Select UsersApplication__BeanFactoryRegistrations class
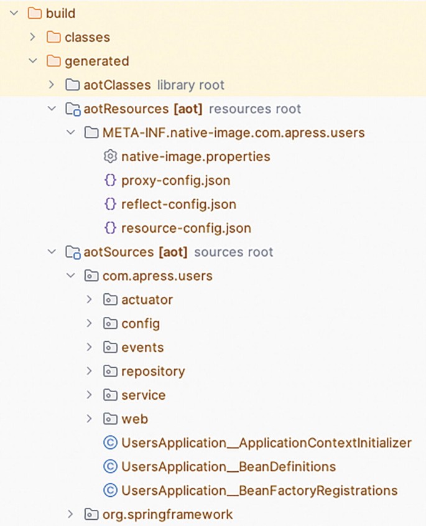 255,491
